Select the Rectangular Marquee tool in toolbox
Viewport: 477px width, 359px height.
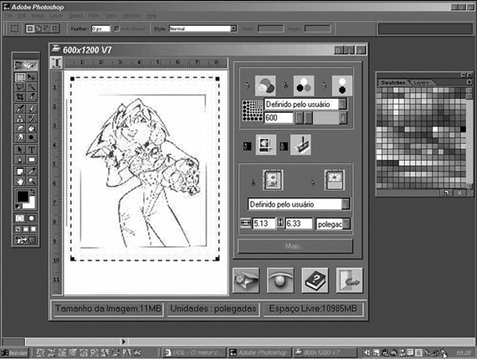[x=20, y=77]
